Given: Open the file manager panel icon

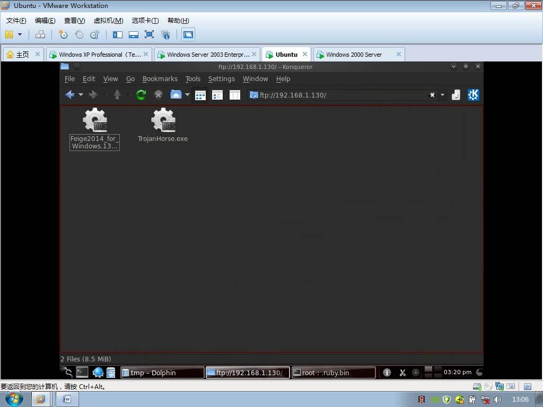Looking at the screenshot, I should pyautogui.click(x=111, y=373).
